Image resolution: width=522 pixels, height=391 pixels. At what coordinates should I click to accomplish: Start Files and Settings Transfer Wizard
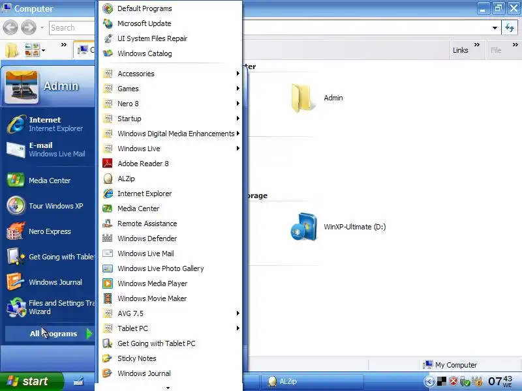coord(50,307)
